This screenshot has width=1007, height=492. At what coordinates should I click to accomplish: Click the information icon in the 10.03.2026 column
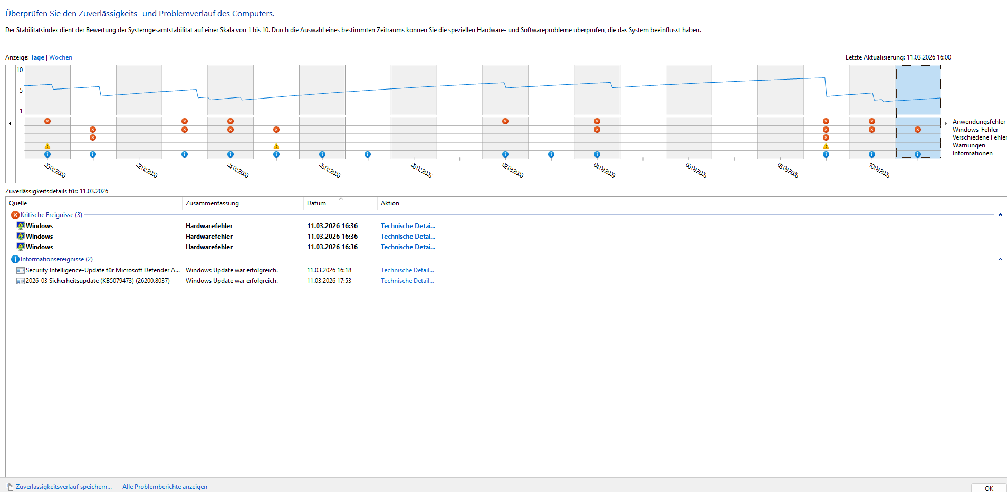[872, 154]
